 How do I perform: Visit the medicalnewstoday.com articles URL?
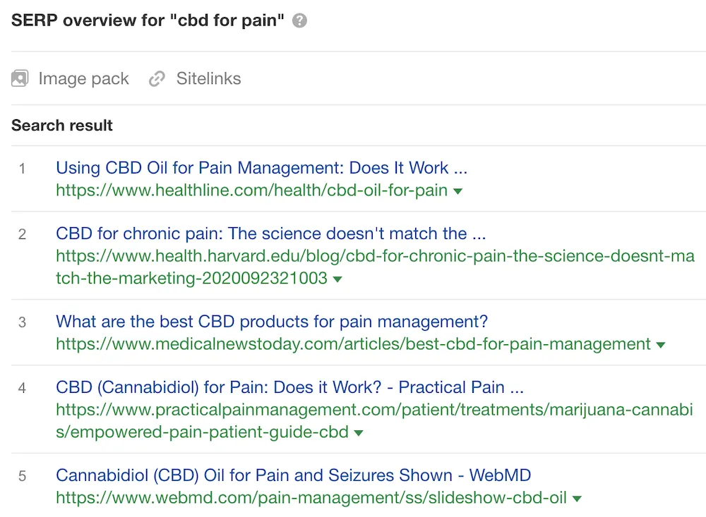point(353,344)
